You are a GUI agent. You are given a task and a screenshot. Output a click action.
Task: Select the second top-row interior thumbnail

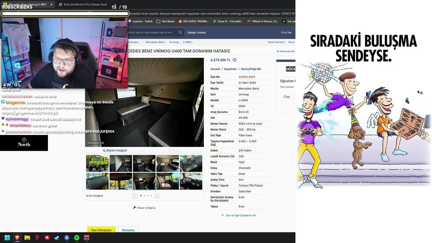[120, 163]
